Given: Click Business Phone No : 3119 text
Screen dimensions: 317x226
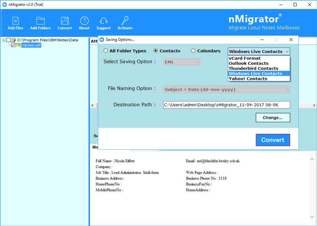Looking at the screenshot, I should point(206,178).
